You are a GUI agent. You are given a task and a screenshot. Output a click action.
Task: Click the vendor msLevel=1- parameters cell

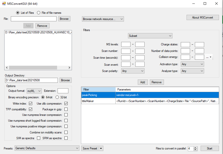[x=167, y=95]
